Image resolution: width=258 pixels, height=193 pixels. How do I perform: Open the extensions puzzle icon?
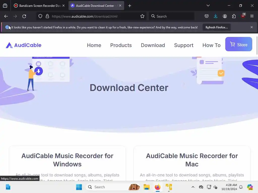234,16
